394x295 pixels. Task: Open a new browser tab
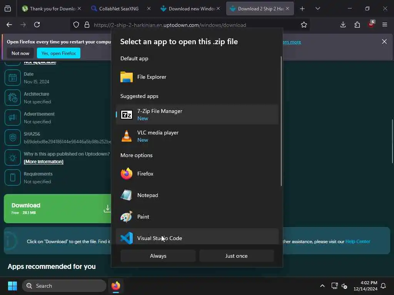pos(302,9)
